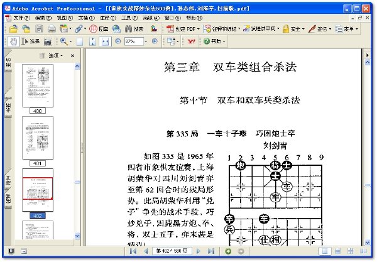Click the red Yahoo Y! icon

191,41
